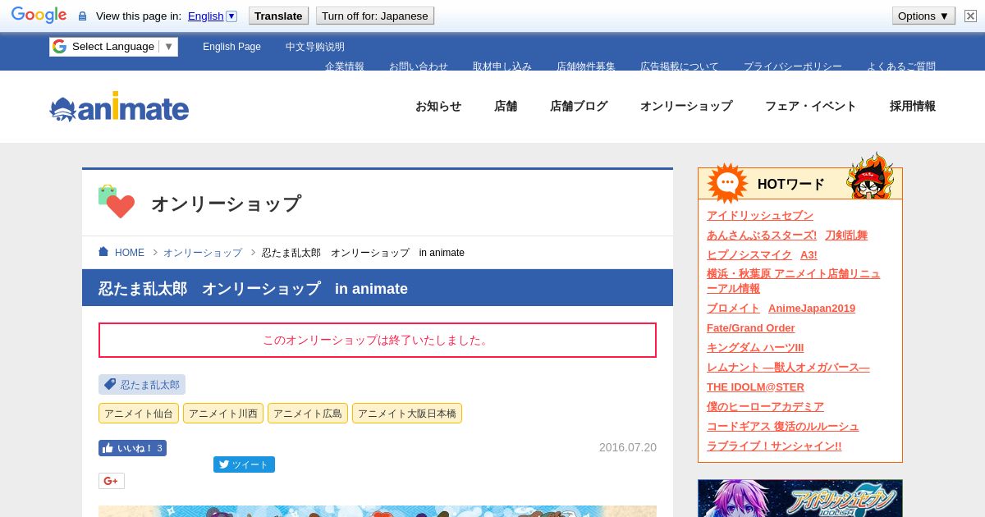Open A3! hot word link

click(809, 254)
